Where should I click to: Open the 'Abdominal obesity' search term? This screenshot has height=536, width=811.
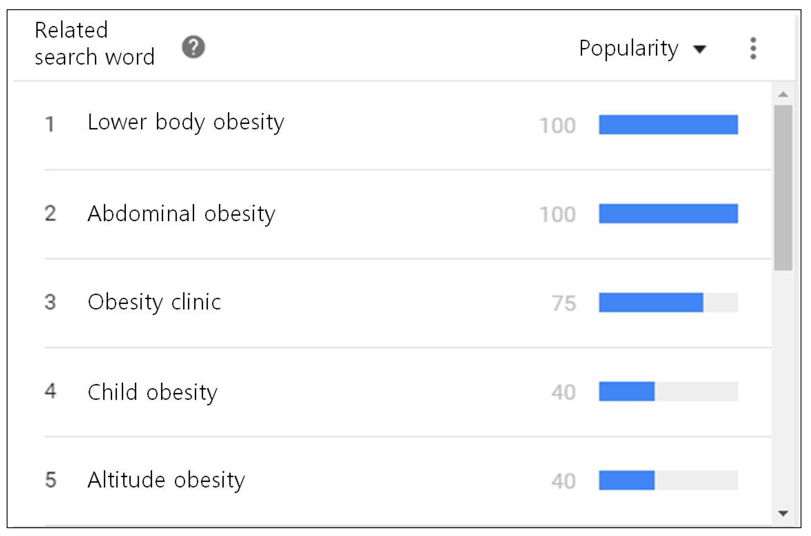(181, 214)
